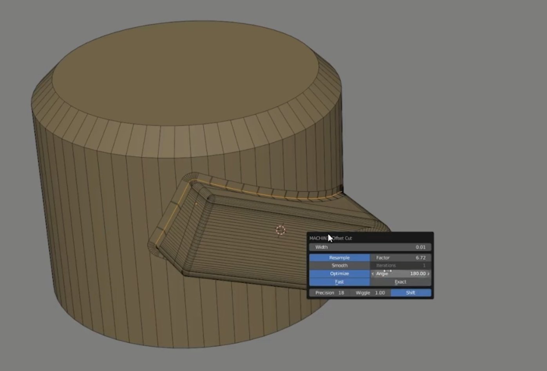
Task: Click the Factor value field
Action: coord(401,258)
